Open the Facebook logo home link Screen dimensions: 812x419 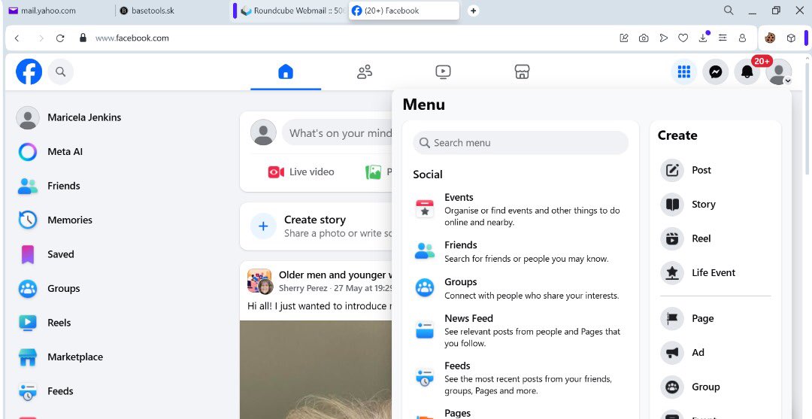(29, 71)
